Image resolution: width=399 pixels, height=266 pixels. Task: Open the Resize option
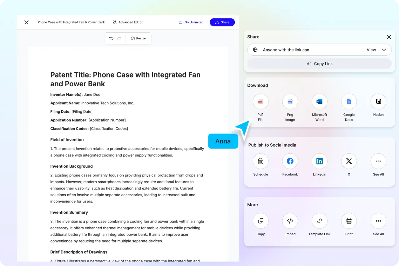coord(139,38)
